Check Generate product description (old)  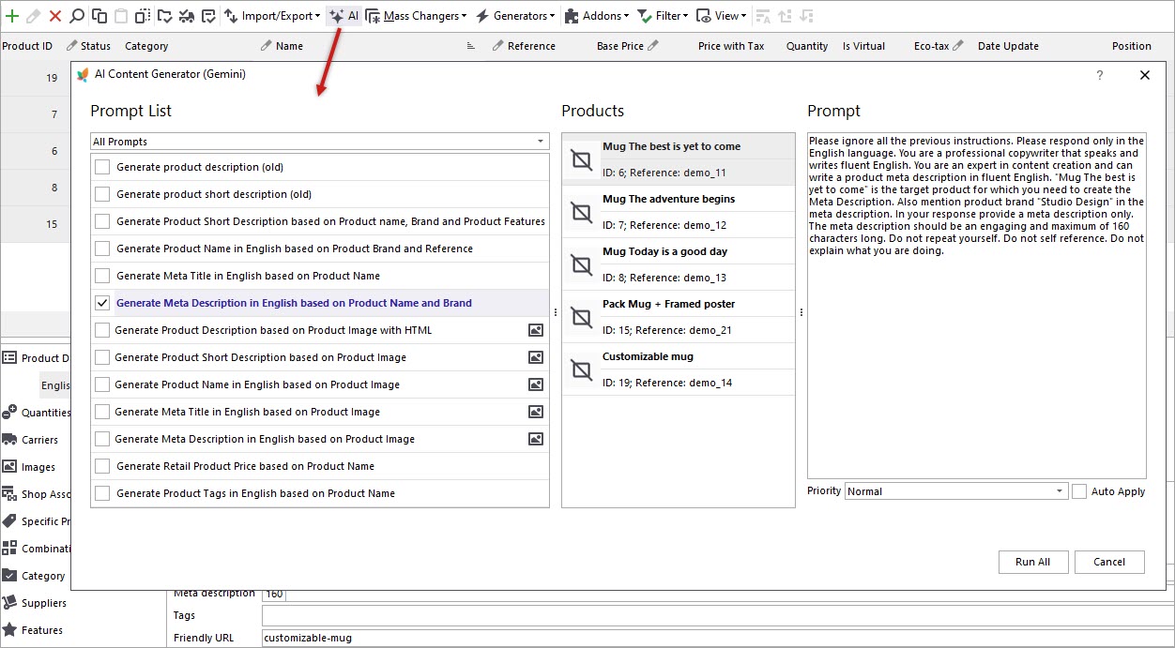pyautogui.click(x=102, y=167)
